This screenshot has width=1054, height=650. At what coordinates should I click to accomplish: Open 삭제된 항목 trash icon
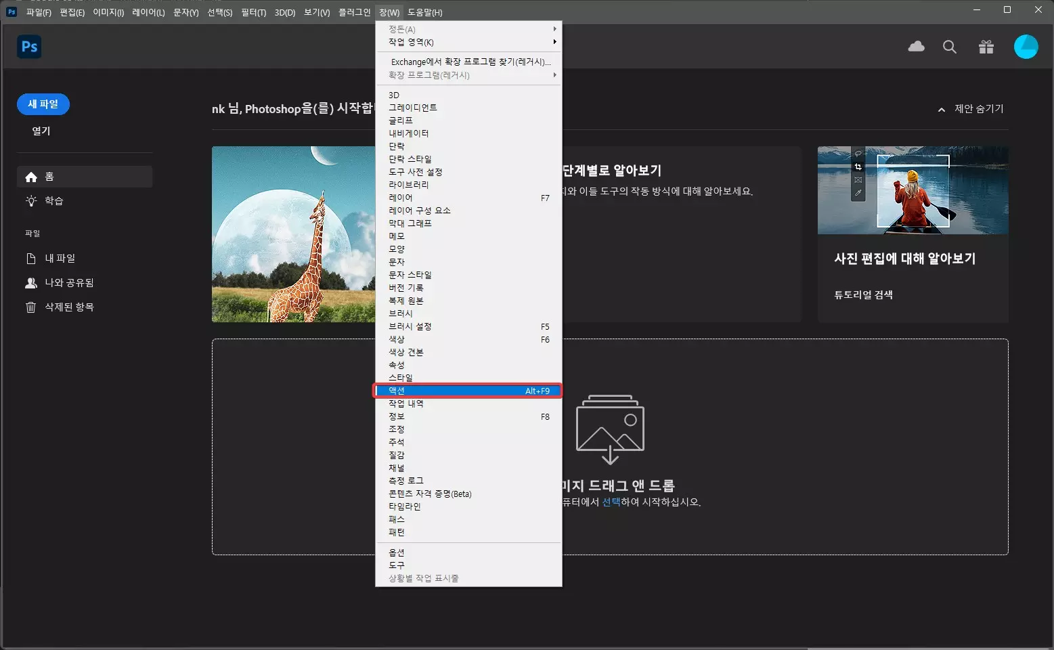[30, 306]
